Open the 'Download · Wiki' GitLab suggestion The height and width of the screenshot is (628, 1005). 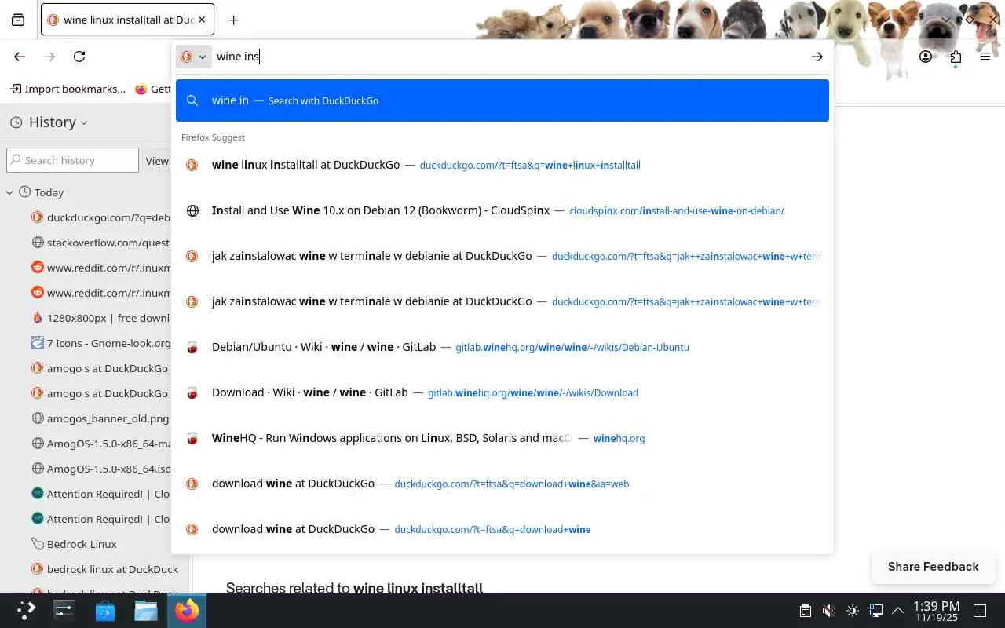point(502,392)
